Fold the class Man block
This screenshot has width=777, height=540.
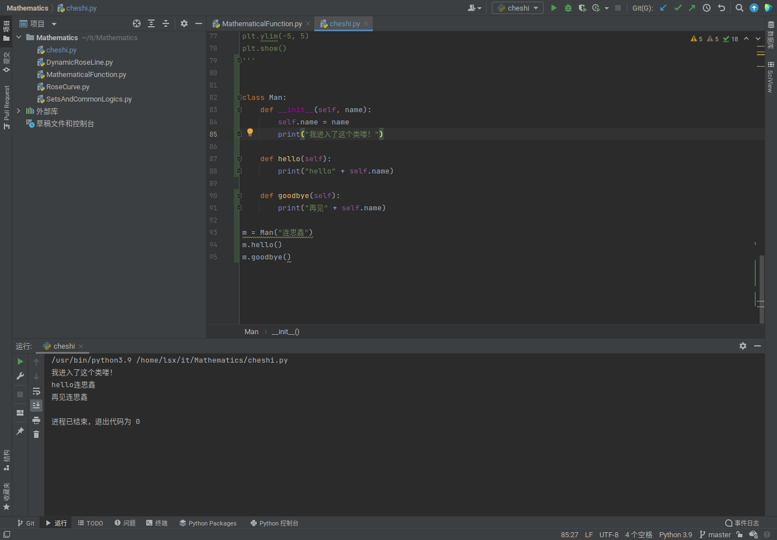[239, 98]
